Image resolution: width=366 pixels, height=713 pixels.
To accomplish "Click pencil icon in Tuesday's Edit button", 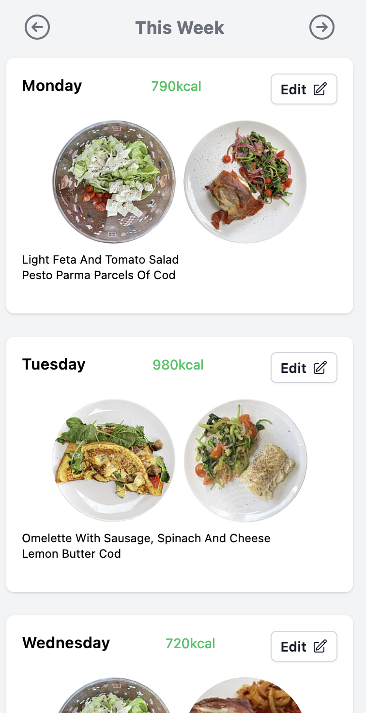I will pos(320,368).
